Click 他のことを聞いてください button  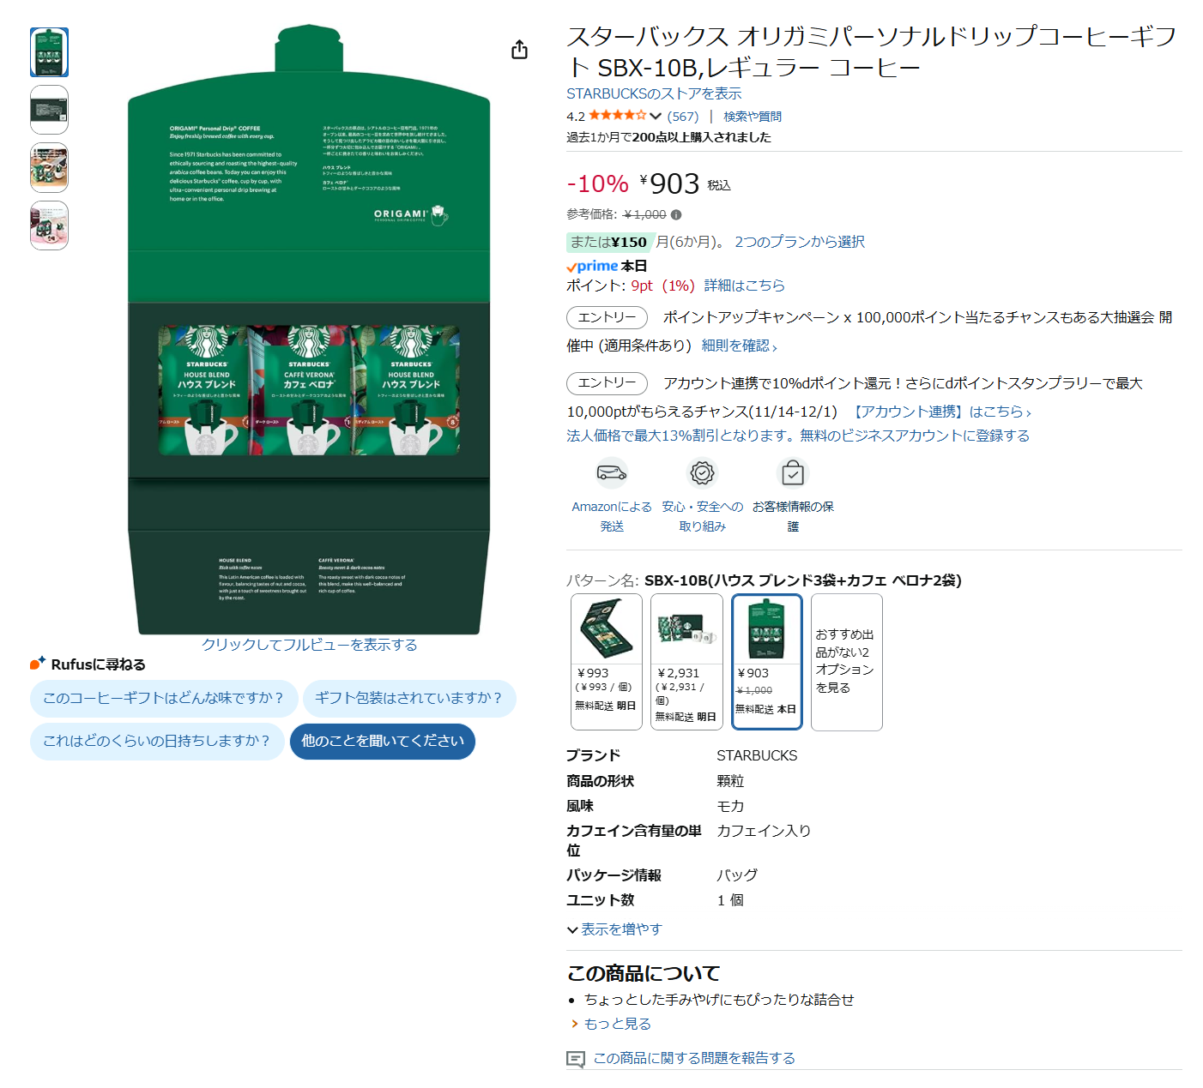pos(383,742)
